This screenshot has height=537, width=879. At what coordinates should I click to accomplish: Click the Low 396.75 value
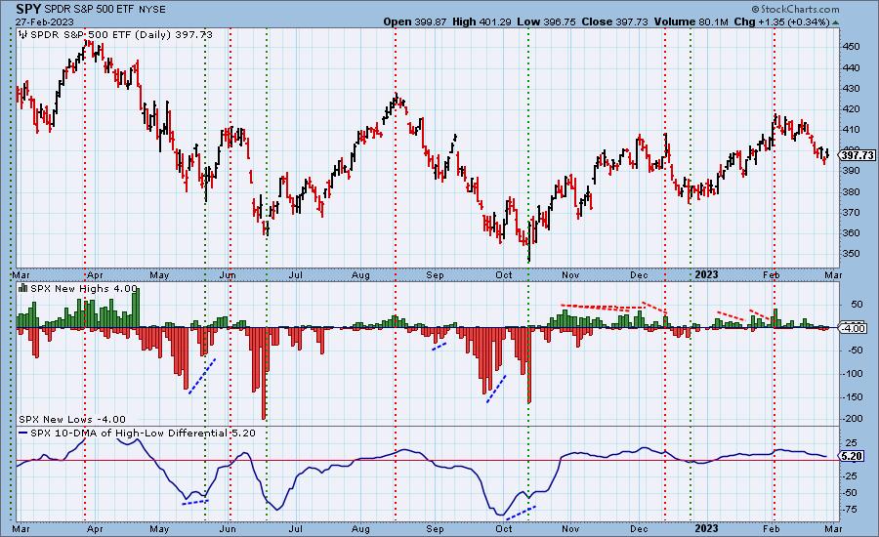pyautogui.click(x=546, y=21)
